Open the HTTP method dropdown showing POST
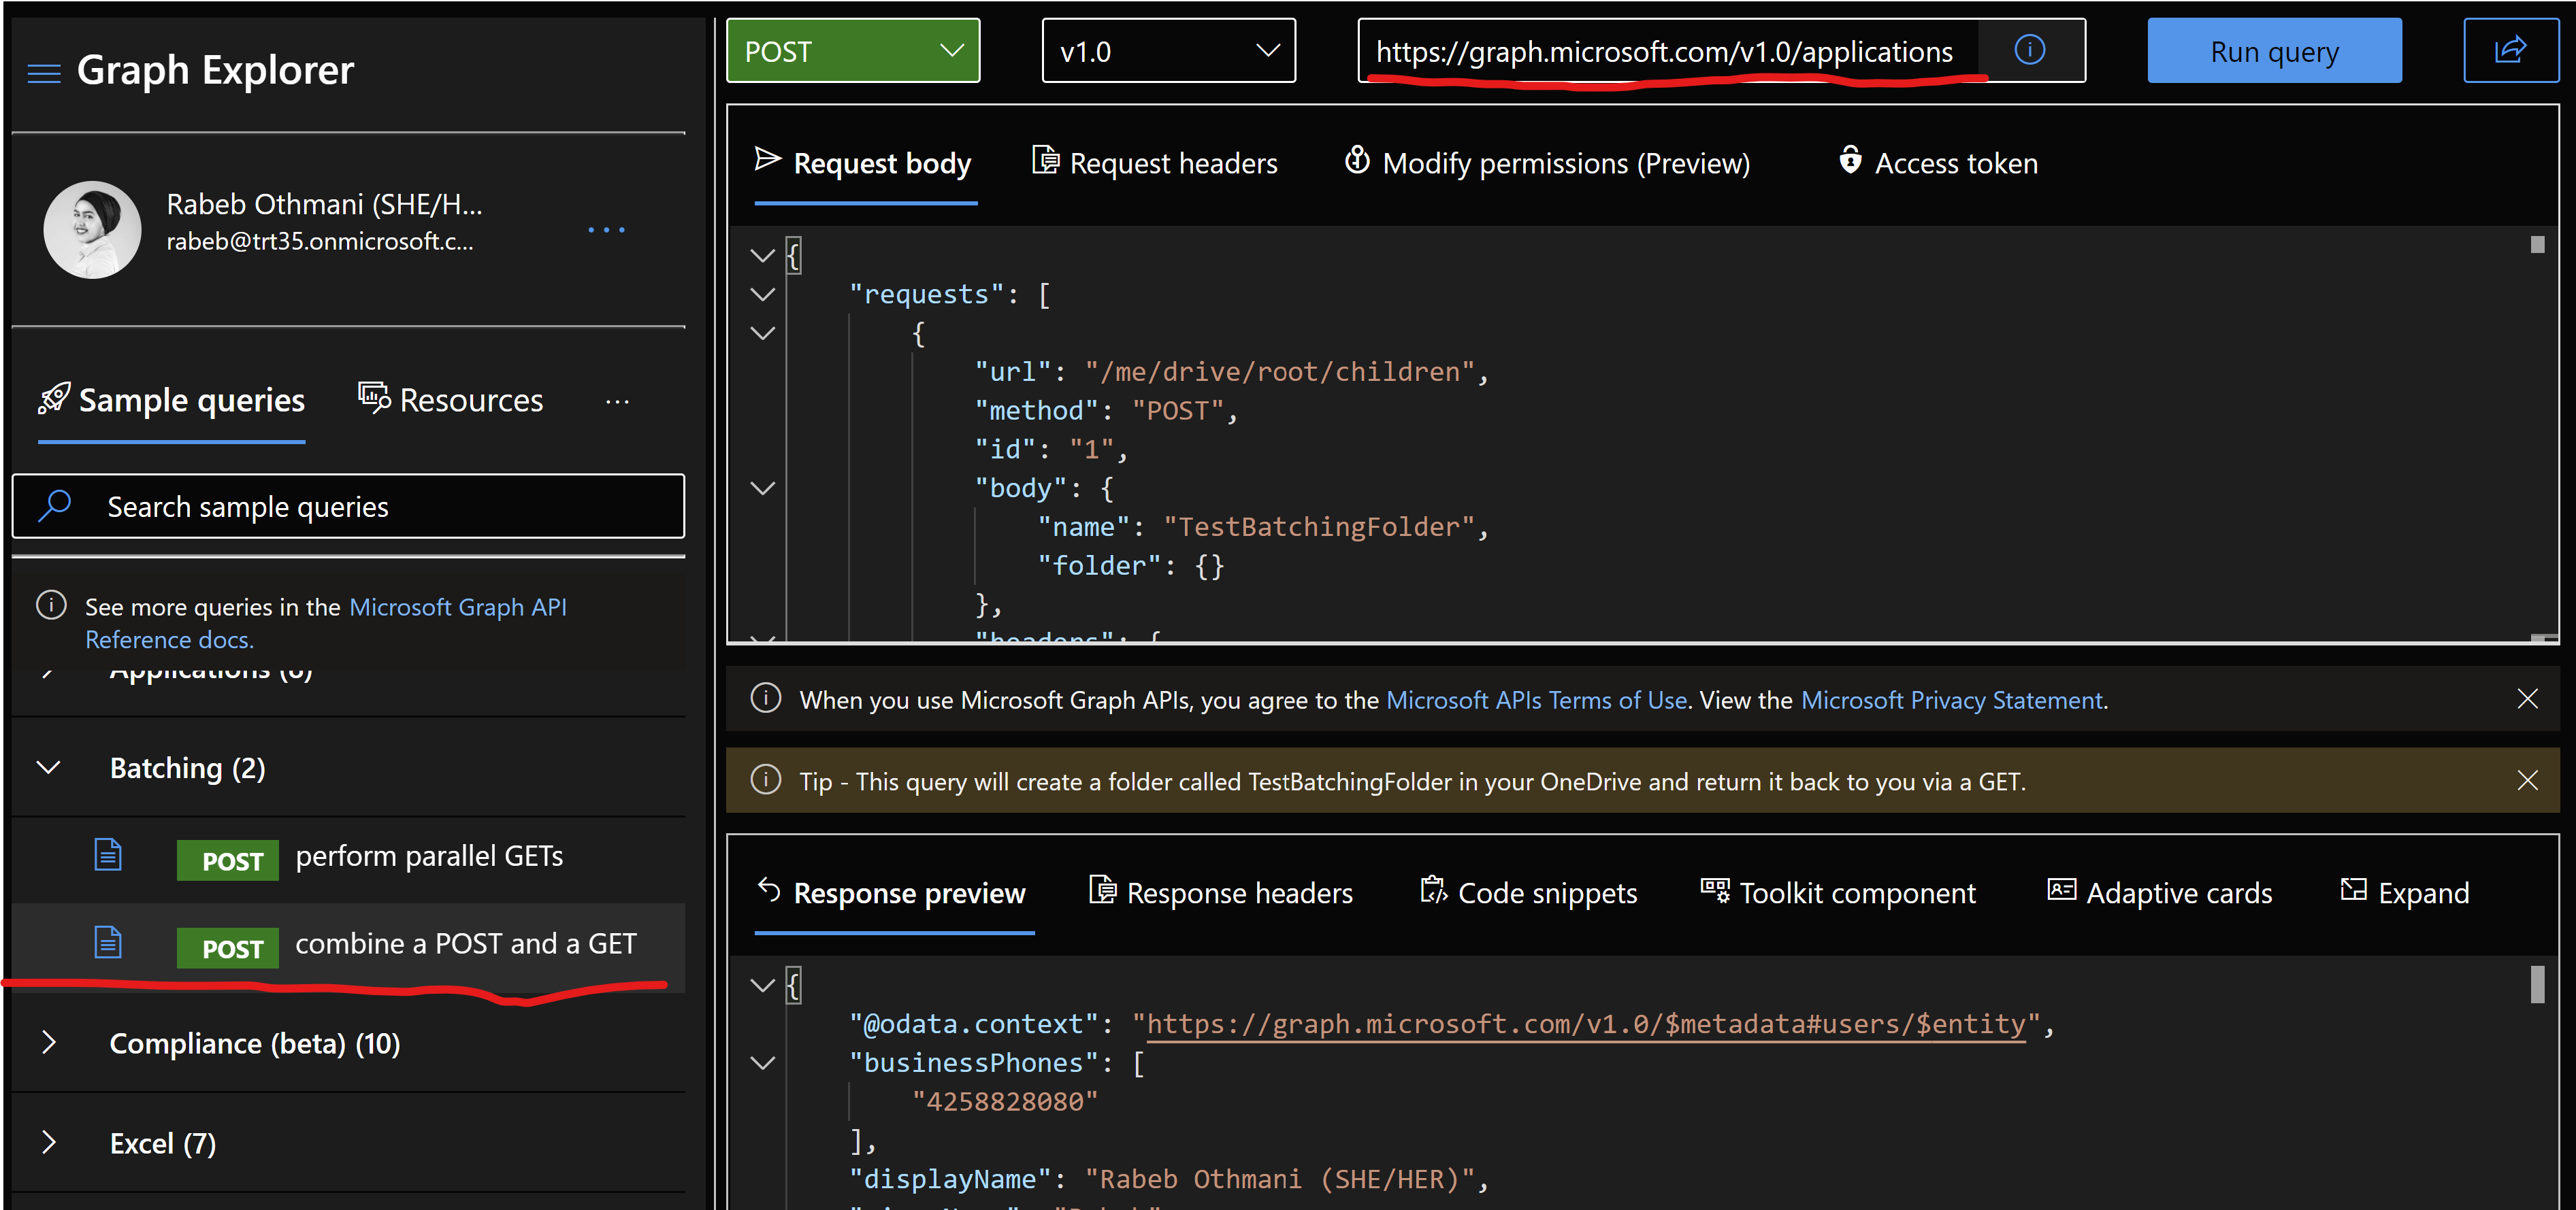This screenshot has width=2576, height=1210. click(852, 51)
